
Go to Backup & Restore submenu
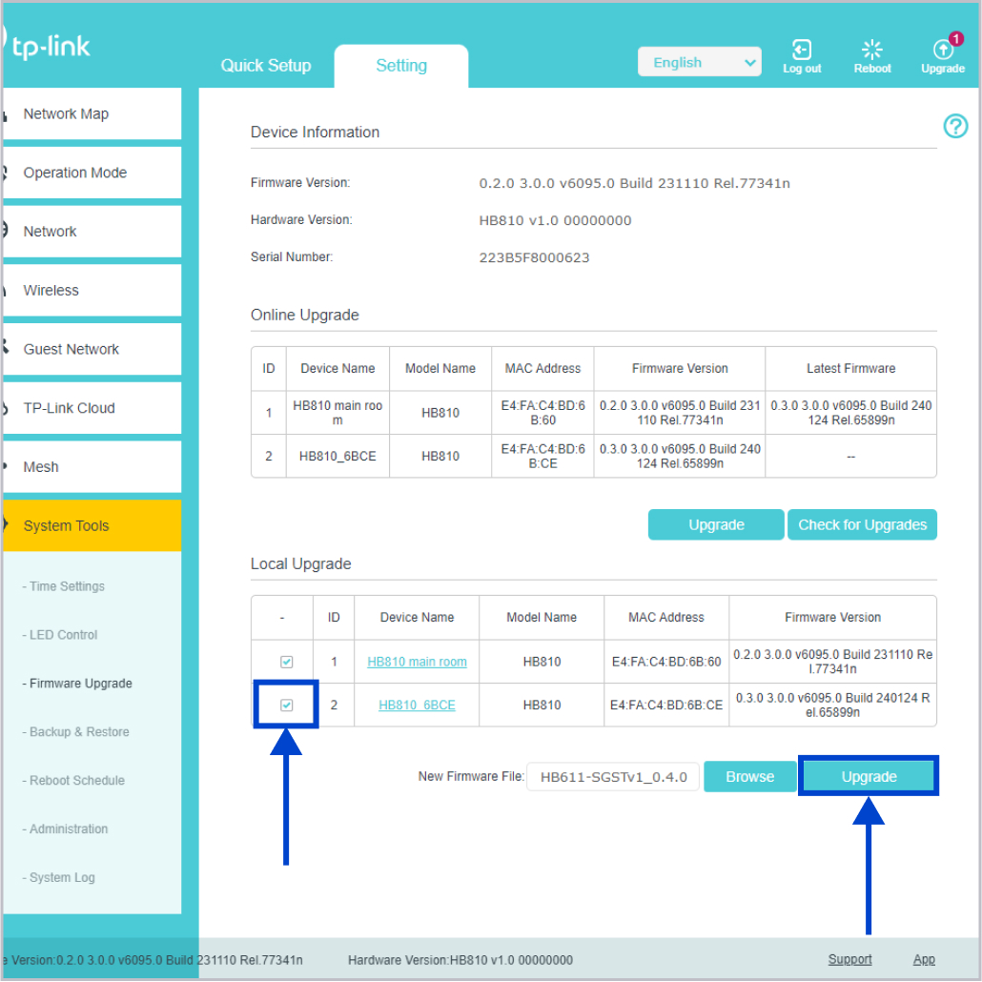click(x=75, y=732)
